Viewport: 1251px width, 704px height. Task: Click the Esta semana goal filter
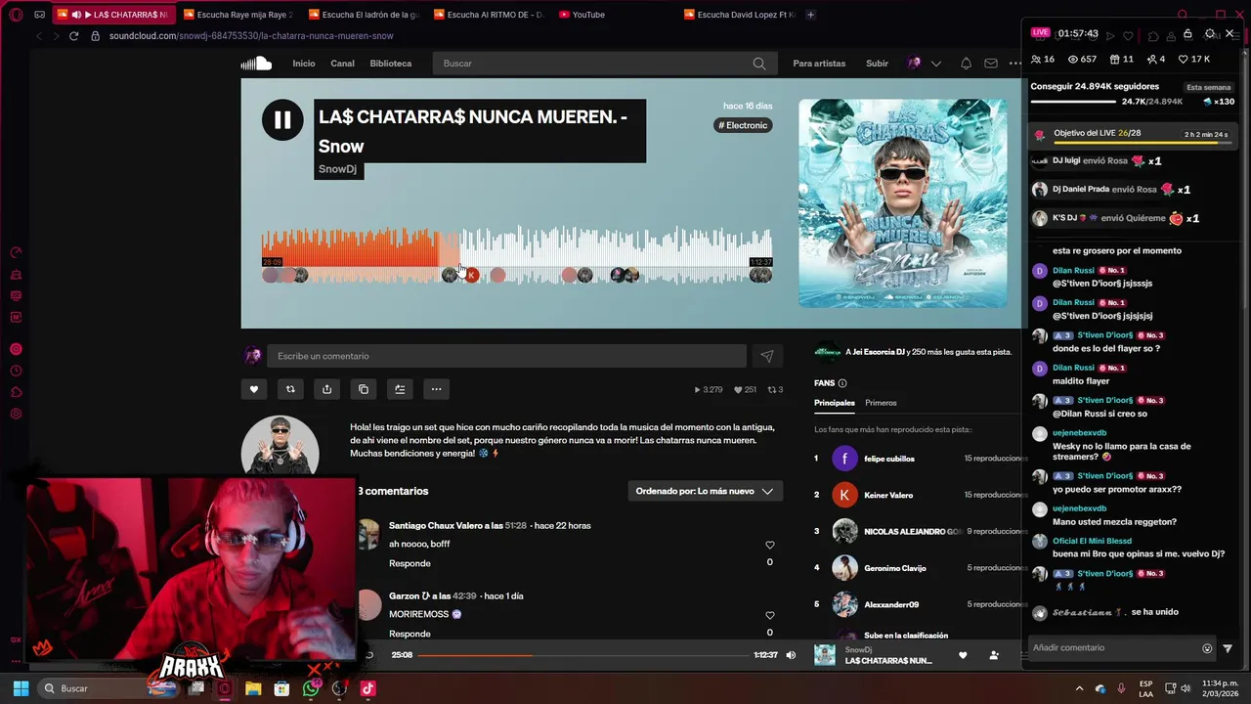tap(1209, 87)
